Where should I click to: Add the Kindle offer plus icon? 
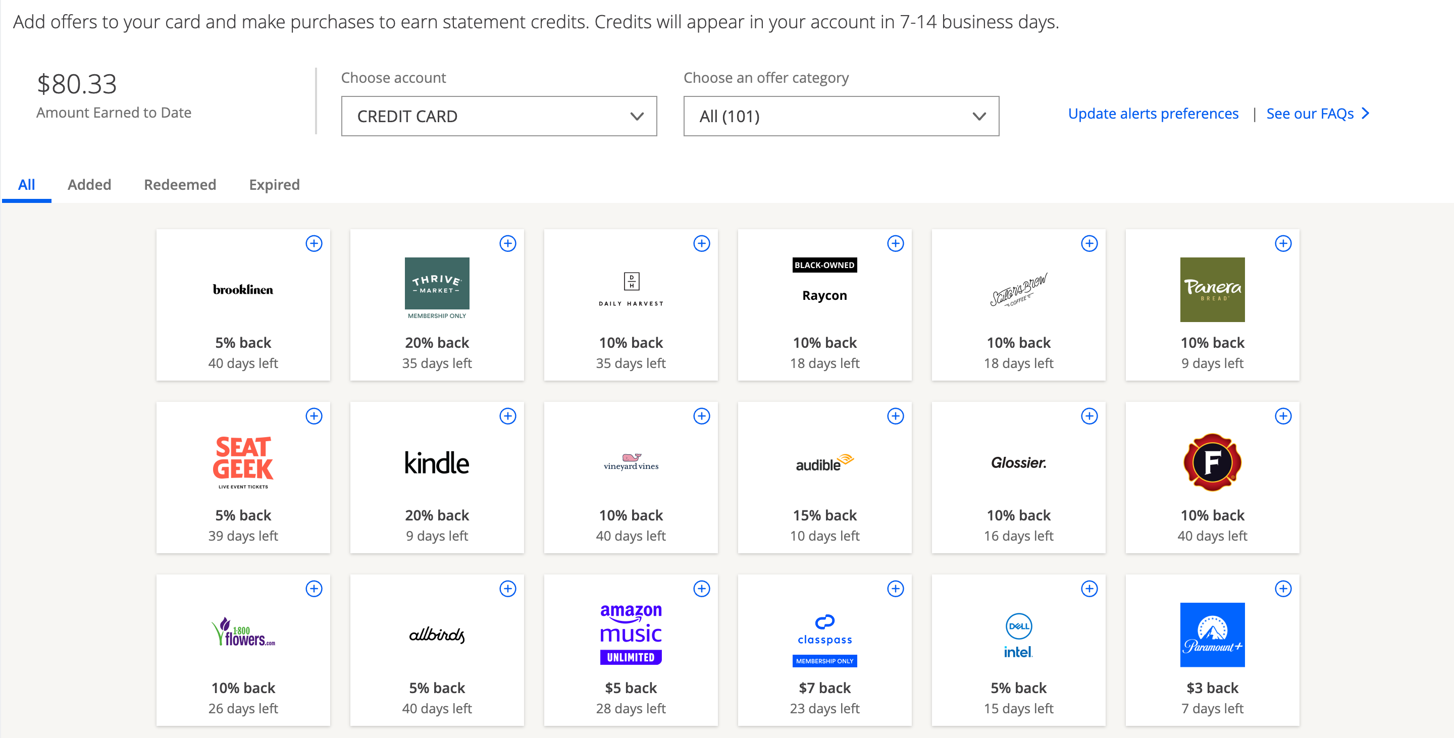pos(508,416)
